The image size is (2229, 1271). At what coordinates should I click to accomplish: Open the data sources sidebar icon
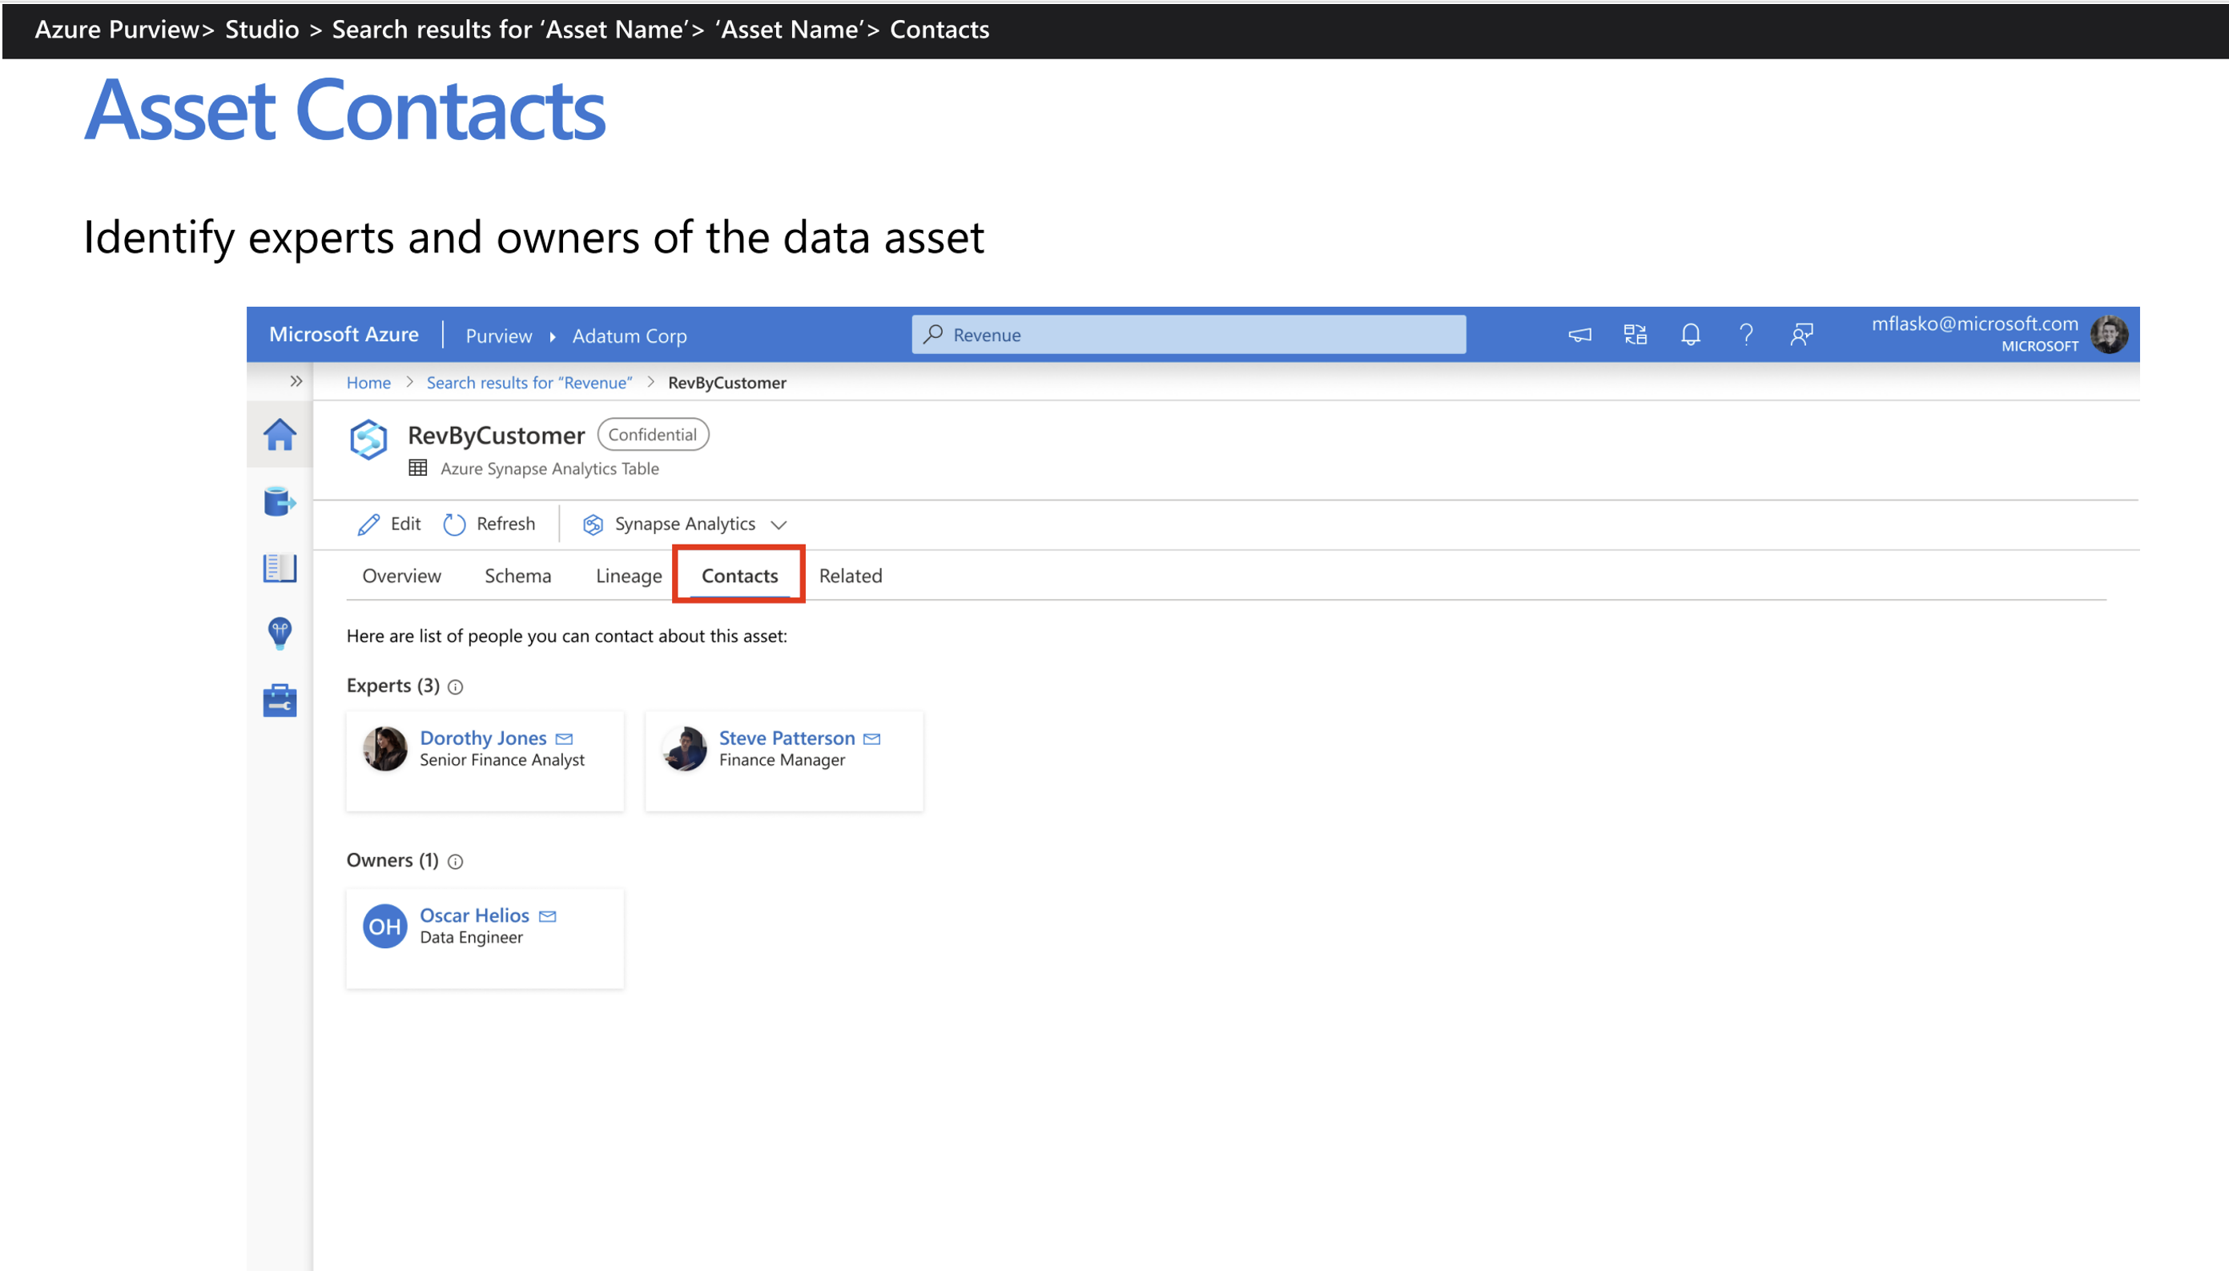click(280, 502)
